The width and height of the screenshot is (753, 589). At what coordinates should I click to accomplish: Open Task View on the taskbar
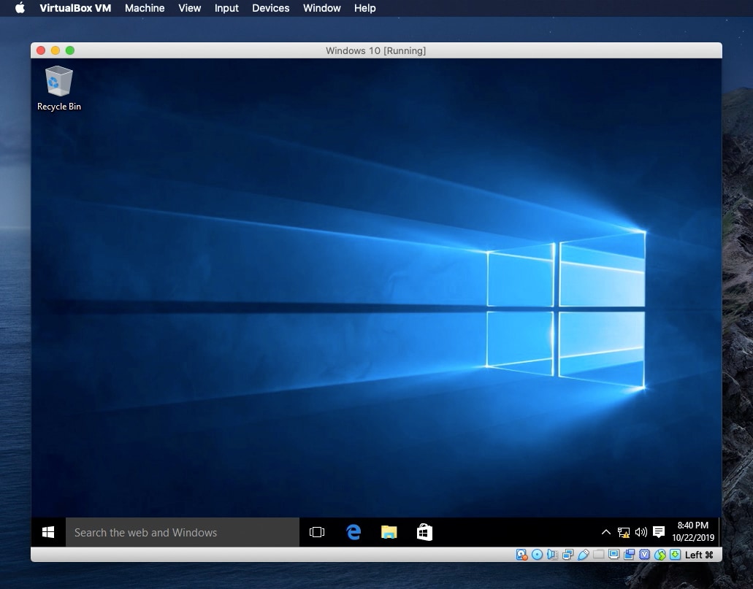[x=317, y=532]
